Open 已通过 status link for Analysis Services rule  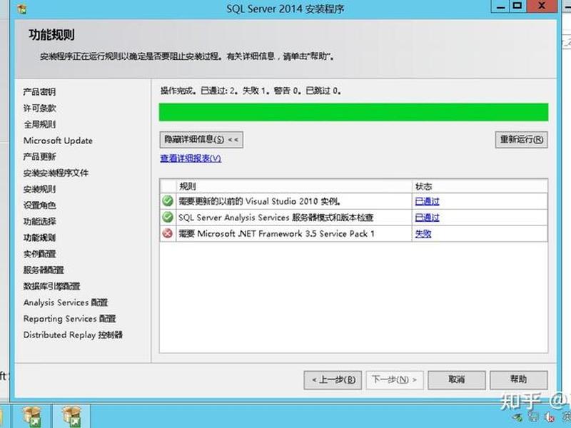coord(427,218)
